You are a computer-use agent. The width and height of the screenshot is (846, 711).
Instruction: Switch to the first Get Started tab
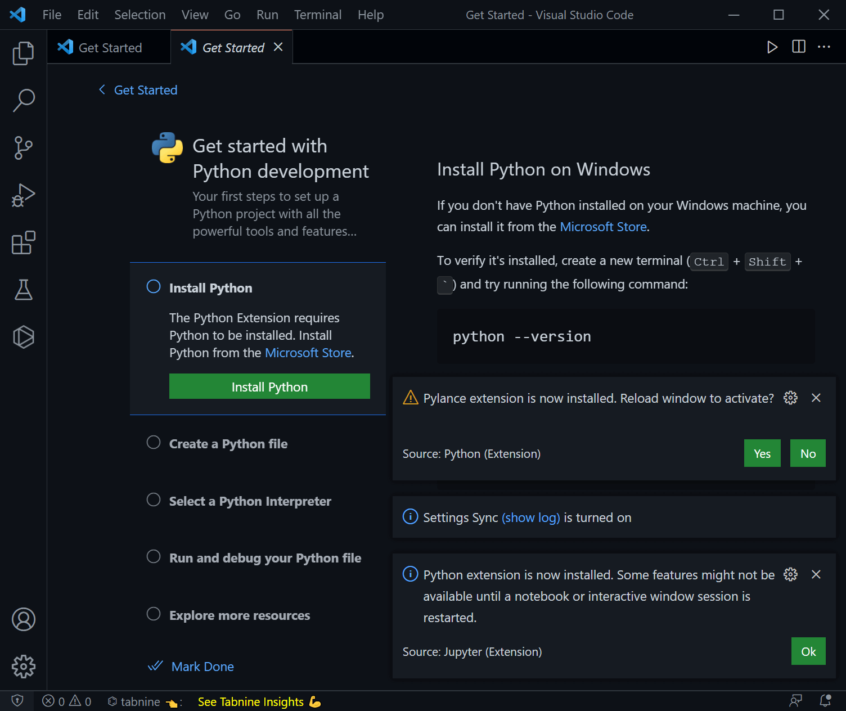[109, 47]
